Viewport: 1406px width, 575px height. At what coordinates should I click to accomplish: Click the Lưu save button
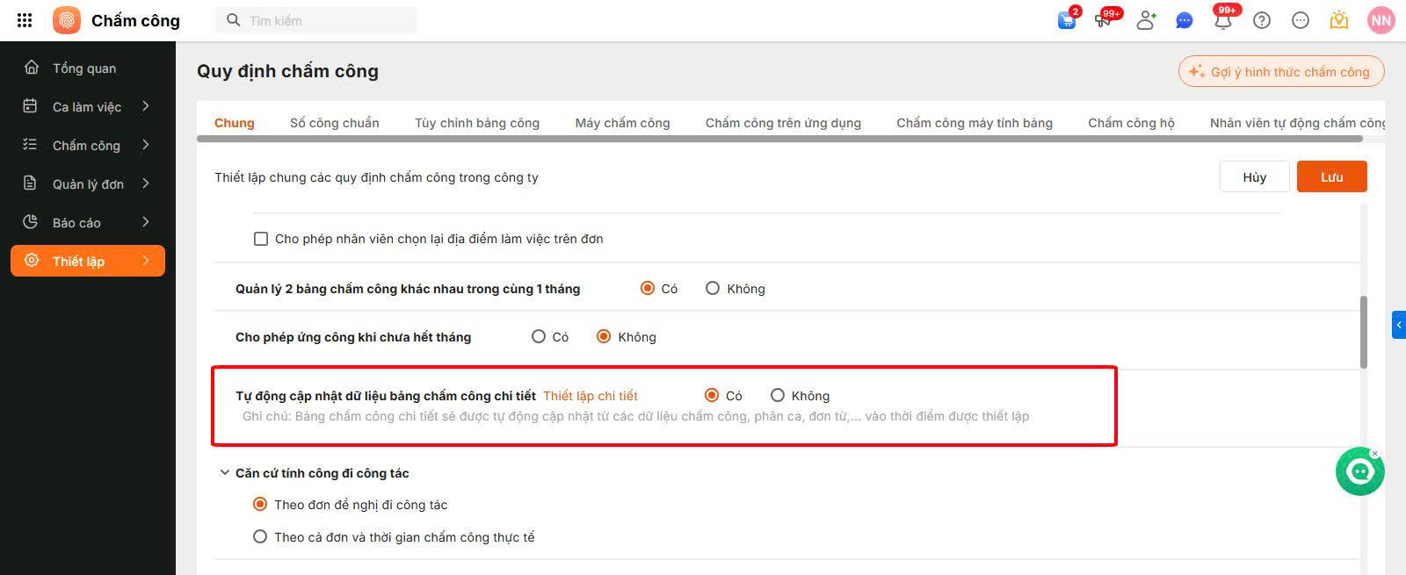(x=1332, y=176)
